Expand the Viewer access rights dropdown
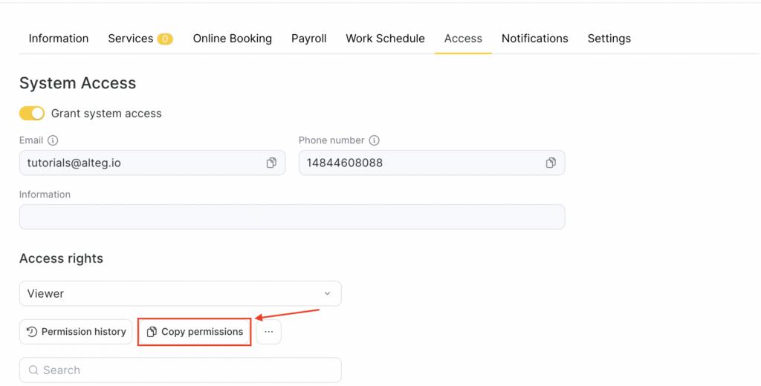 pos(180,293)
